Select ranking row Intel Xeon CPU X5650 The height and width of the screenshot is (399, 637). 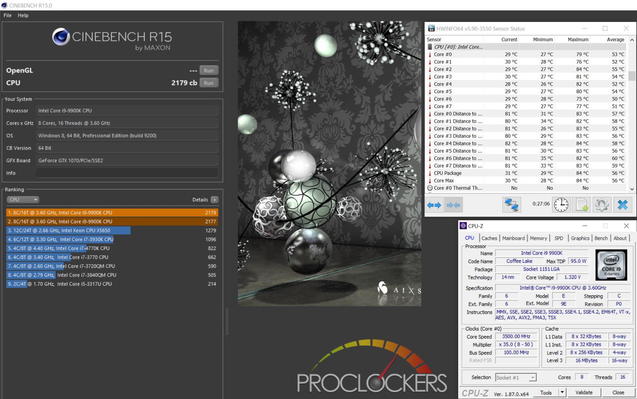coord(112,231)
